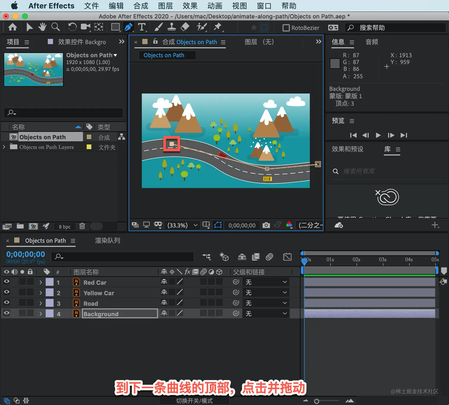The height and width of the screenshot is (405, 449).
Task: Select the Unified Camera tool
Action: coord(86,27)
